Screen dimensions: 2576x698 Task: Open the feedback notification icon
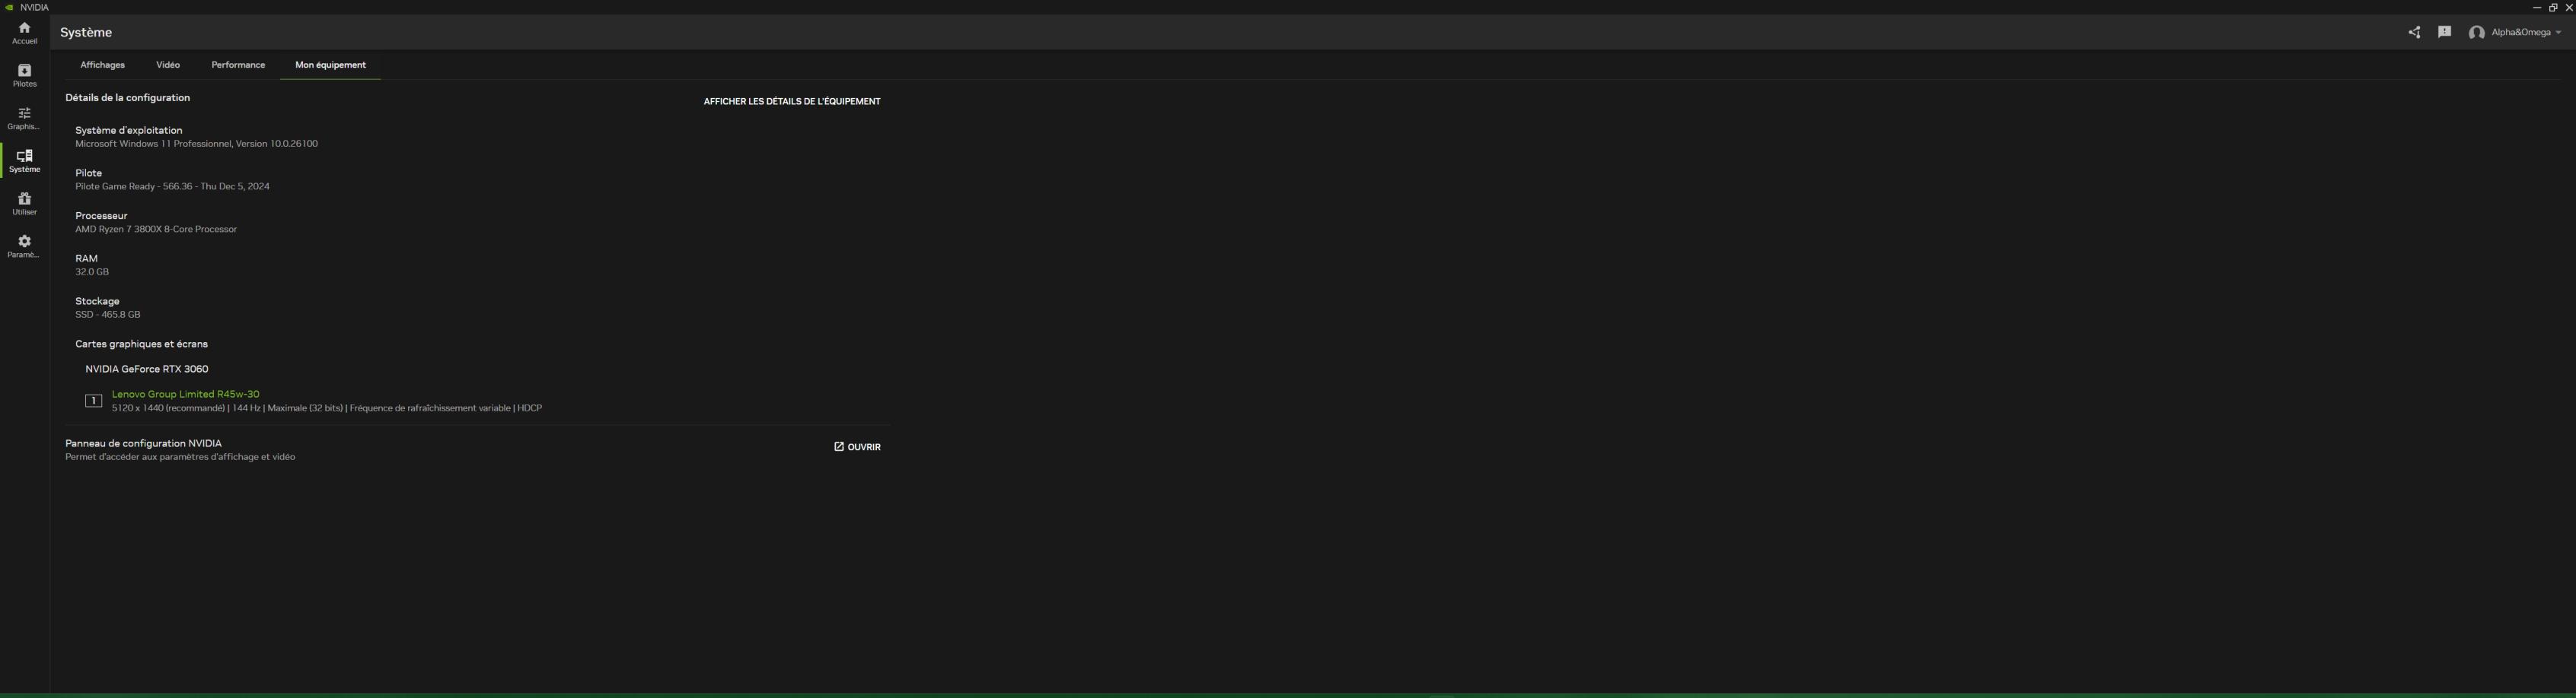click(x=2444, y=32)
